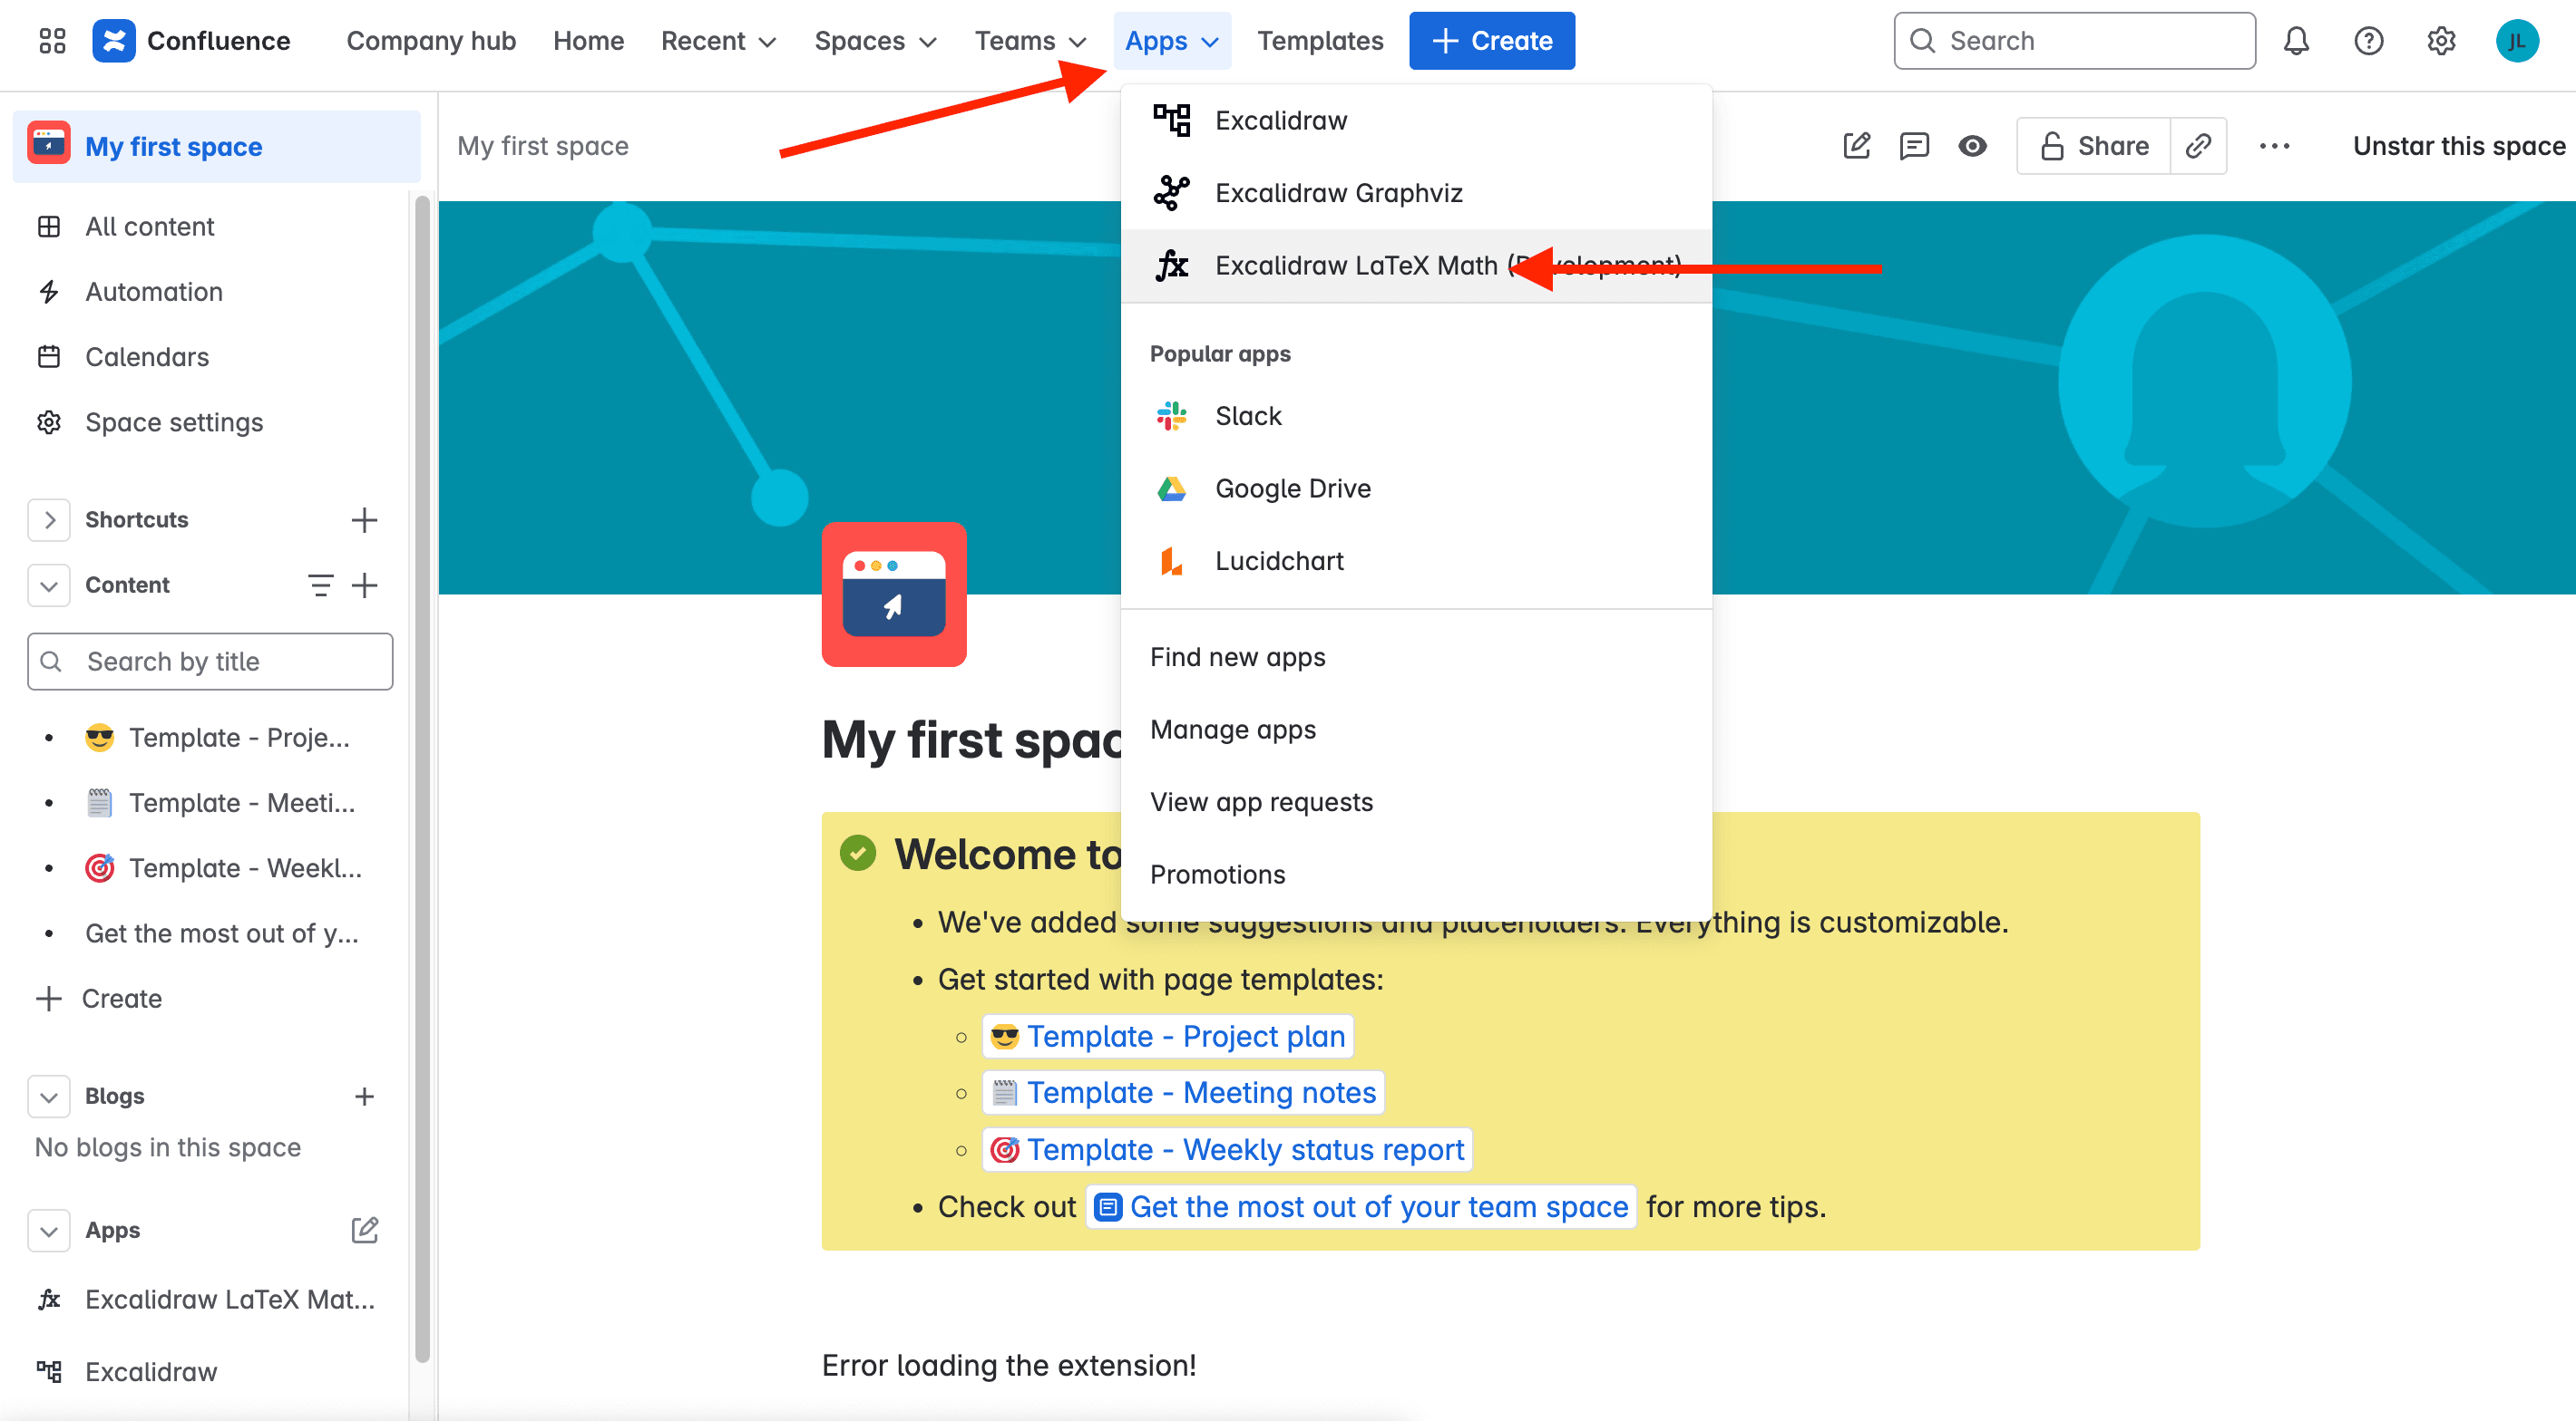The width and height of the screenshot is (2576, 1421).
Task: Focus the top Search field
Action: (x=2074, y=41)
